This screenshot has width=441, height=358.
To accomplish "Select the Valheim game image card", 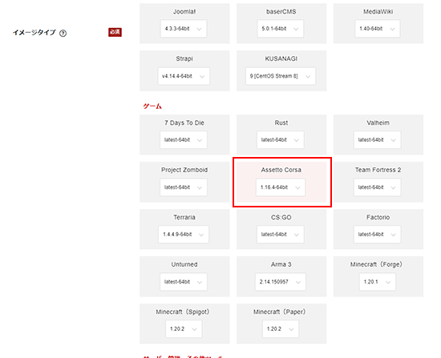I will (x=378, y=135).
